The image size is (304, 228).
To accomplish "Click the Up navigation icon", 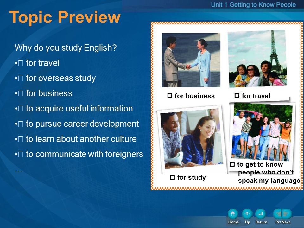I will pyautogui.click(x=247, y=214).
